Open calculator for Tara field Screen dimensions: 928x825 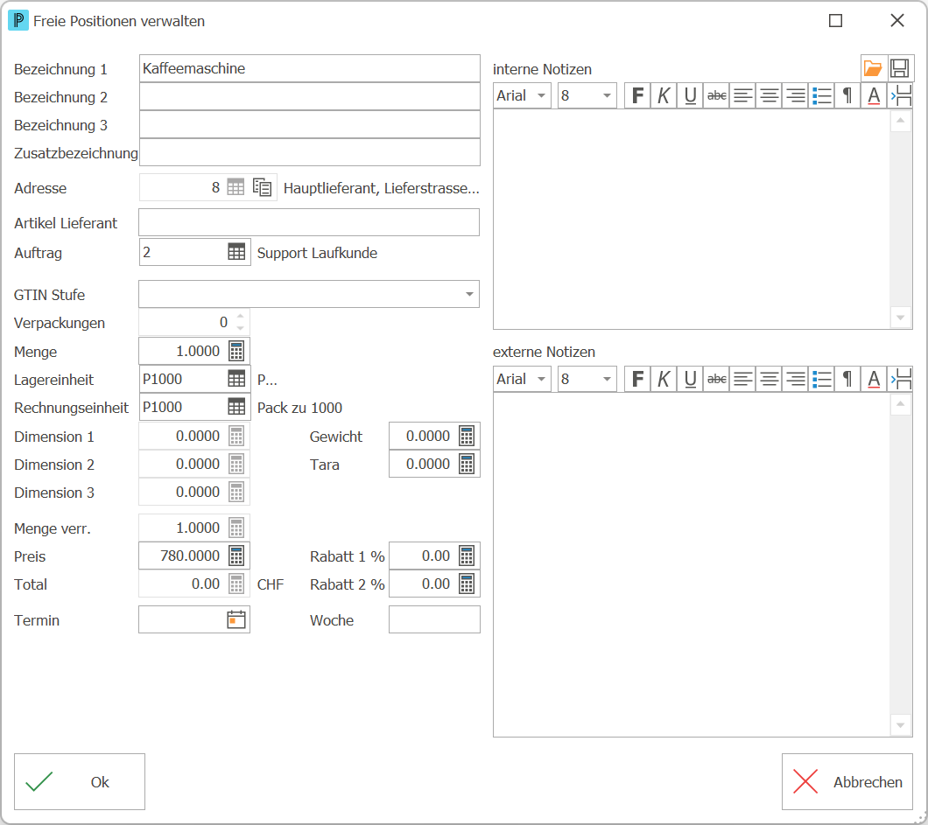(x=467, y=465)
